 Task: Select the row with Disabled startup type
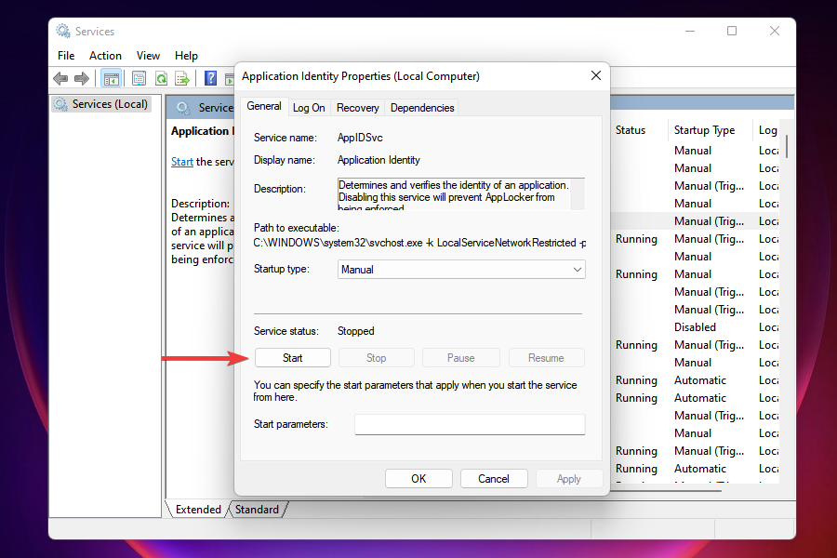695,326
